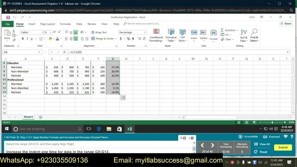Switch to the Data tab
The height and width of the screenshot is (167, 297).
(79, 24)
